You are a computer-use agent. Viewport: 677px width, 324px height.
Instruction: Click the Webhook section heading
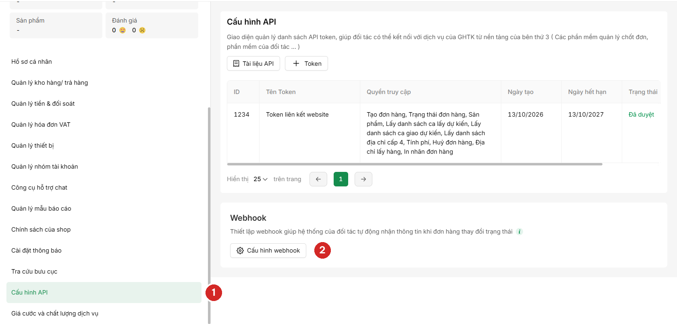pyautogui.click(x=248, y=218)
